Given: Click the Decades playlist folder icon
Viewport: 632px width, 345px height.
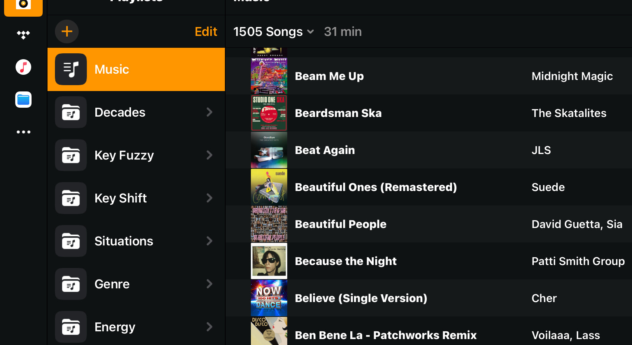Looking at the screenshot, I should pos(71,112).
